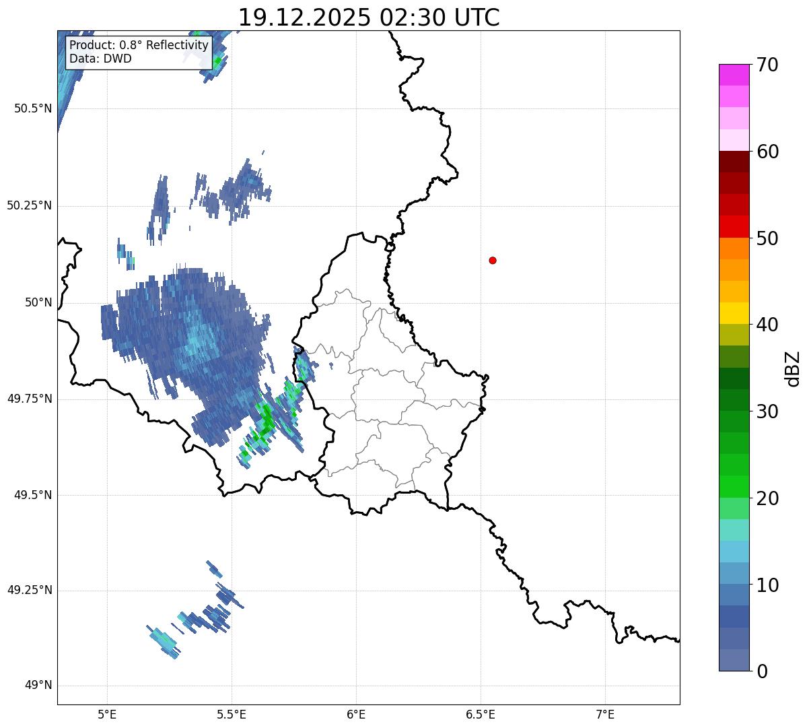809x728 pixels.
Task: Click the red station marker dot
Action: coord(493,260)
